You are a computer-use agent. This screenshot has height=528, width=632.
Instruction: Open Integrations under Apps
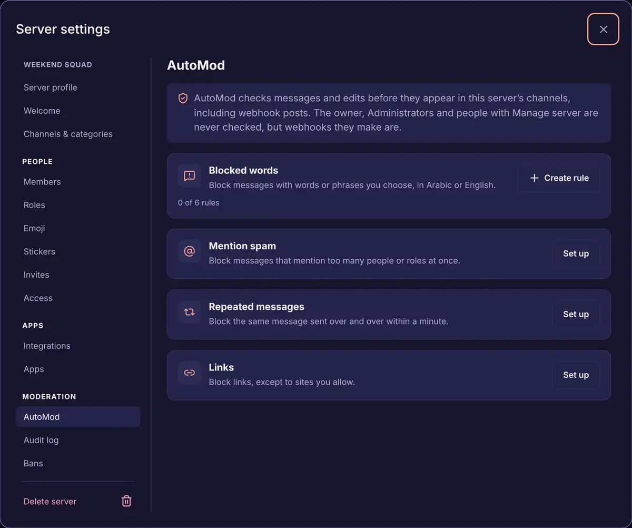point(78,346)
